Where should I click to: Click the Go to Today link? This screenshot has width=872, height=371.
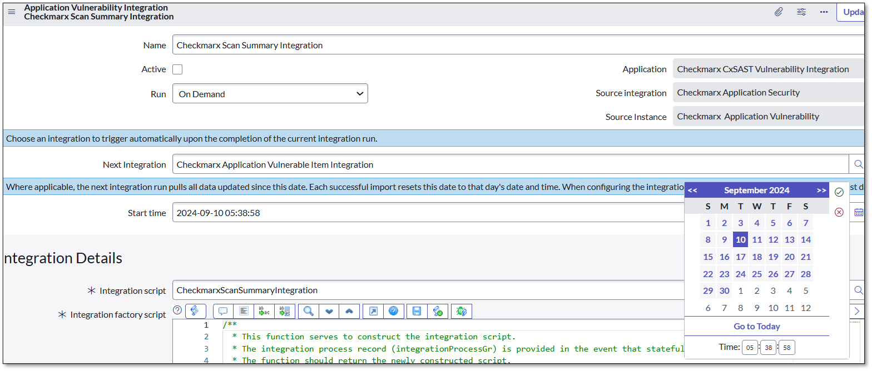(x=757, y=327)
